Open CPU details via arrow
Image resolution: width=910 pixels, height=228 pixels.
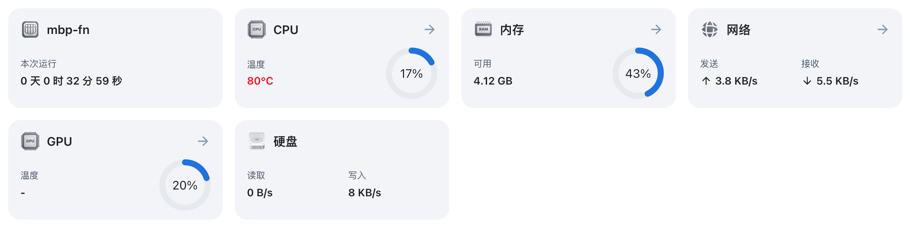coord(429,29)
